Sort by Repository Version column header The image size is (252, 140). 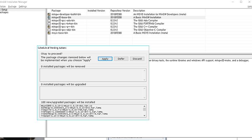tap(121, 10)
